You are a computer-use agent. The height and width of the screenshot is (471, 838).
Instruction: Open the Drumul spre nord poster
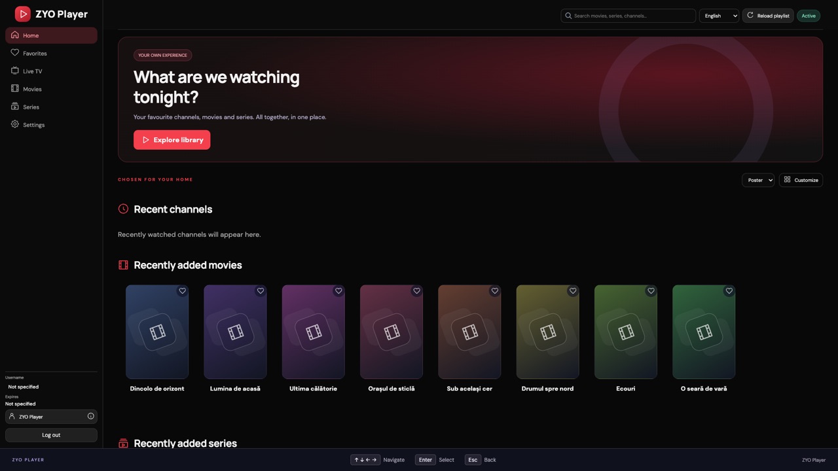(547, 332)
